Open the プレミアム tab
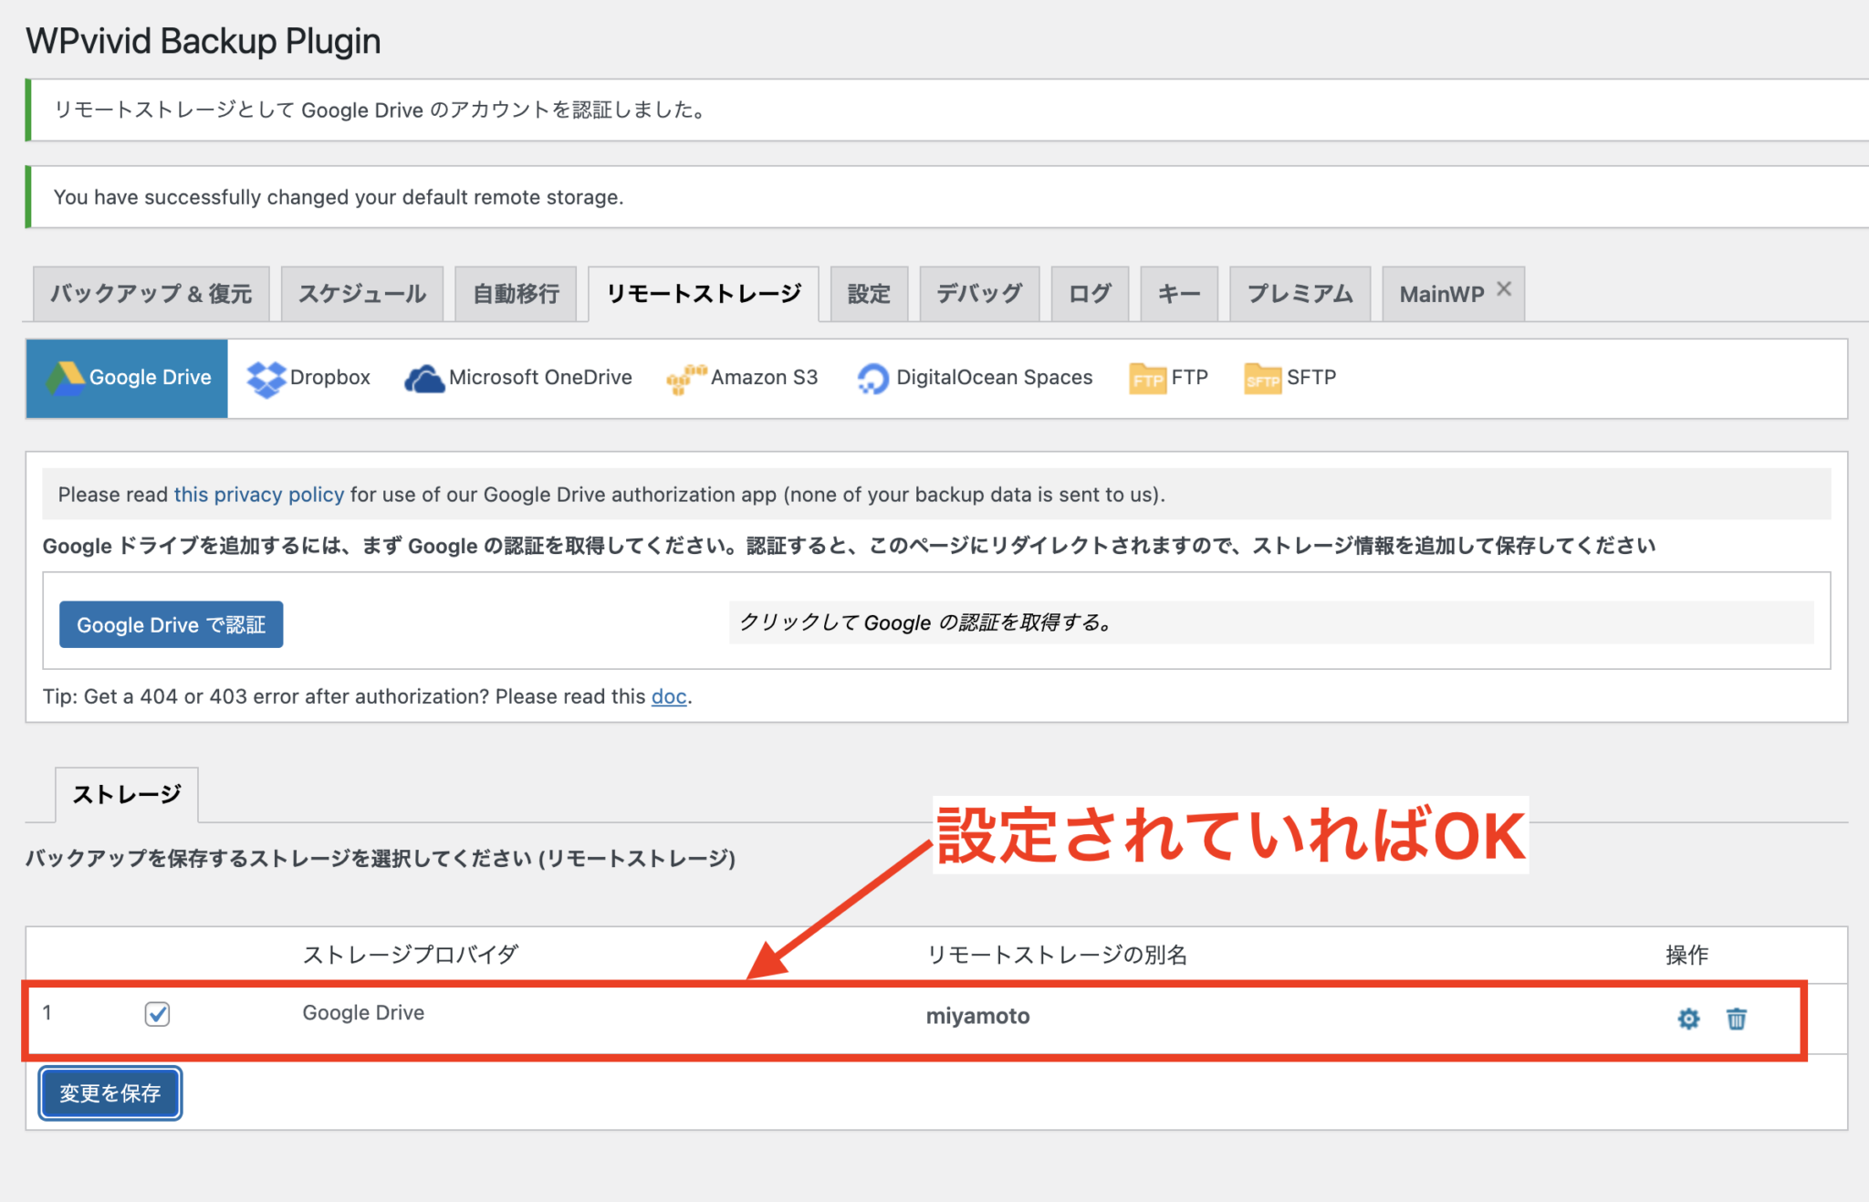Viewport: 1869px width, 1202px height. click(1300, 293)
